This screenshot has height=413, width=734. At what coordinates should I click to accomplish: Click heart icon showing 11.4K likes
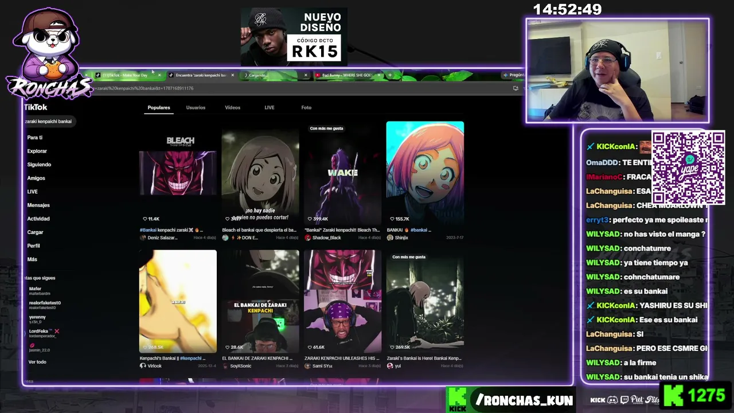click(145, 219)
